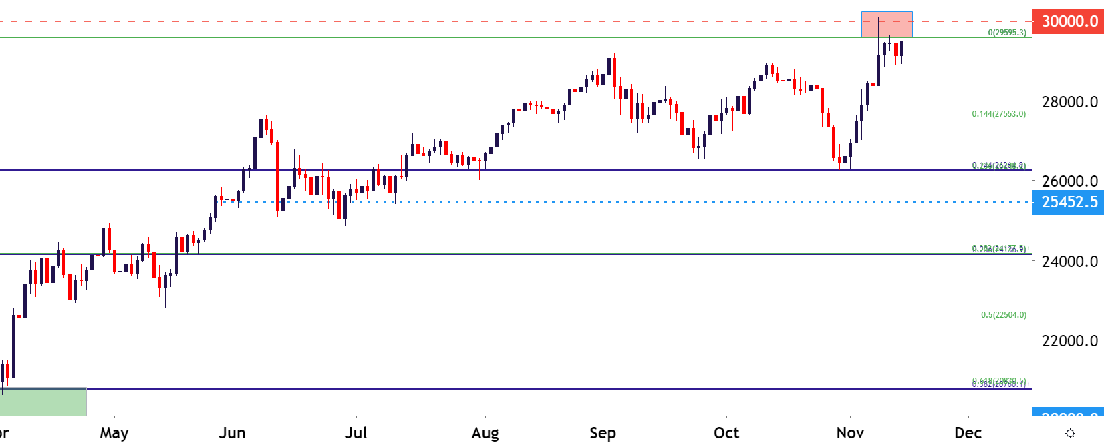Click the green shaded rectangle at bottom left
The image size is (1104, 447).
(43, 401)
